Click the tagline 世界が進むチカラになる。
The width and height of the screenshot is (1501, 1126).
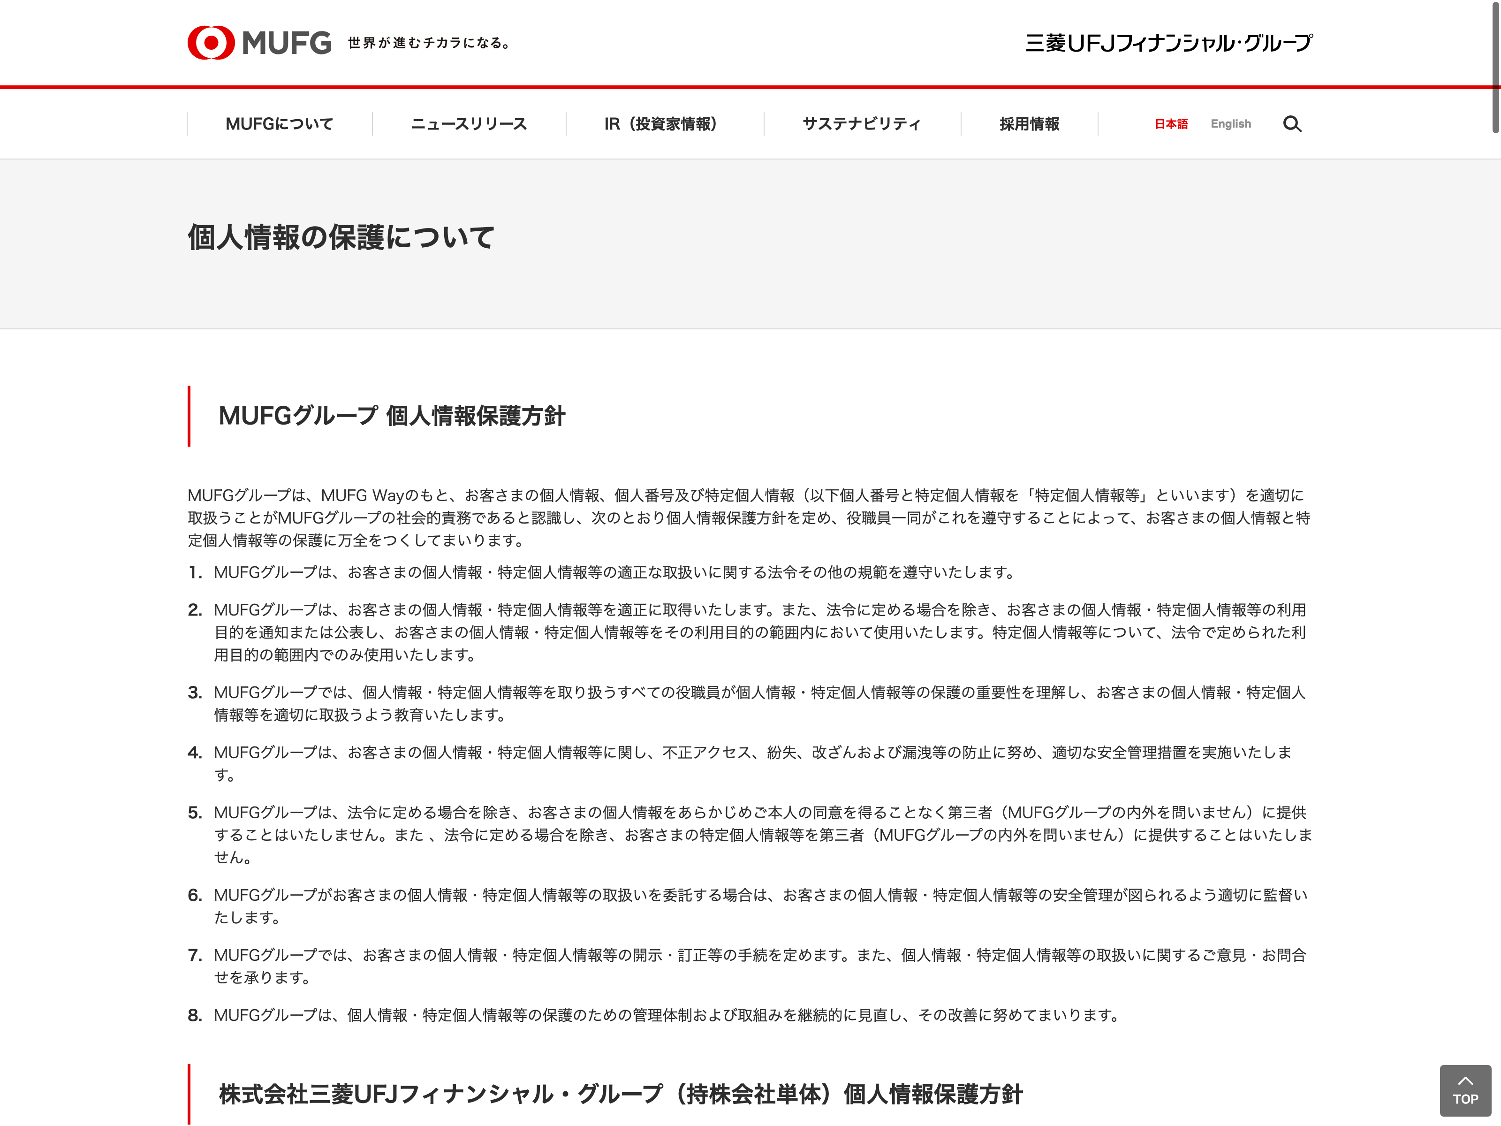[x=429, y=43]
